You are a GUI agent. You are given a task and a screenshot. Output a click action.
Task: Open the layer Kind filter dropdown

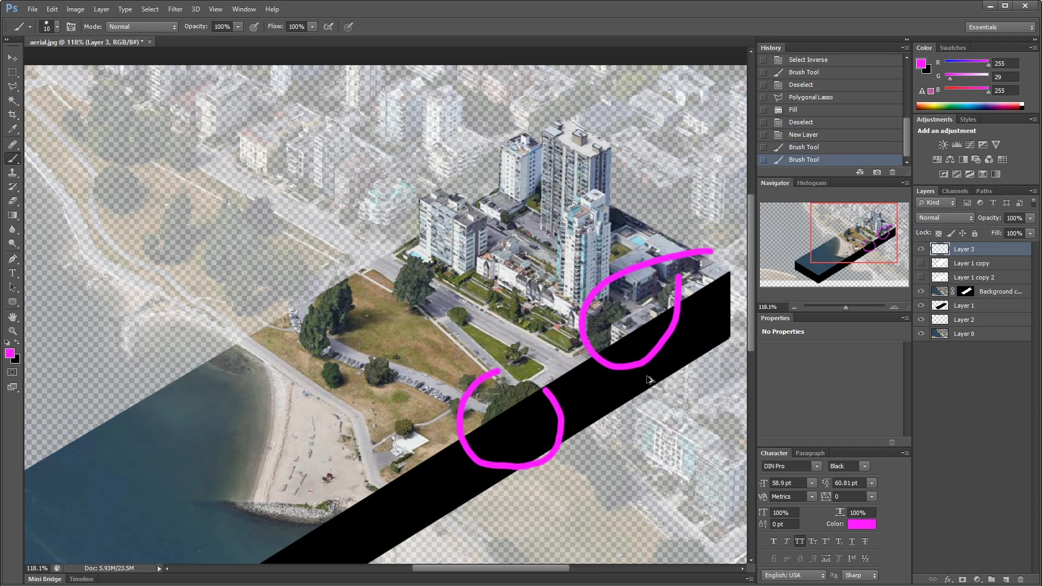(x=936, y=202)
